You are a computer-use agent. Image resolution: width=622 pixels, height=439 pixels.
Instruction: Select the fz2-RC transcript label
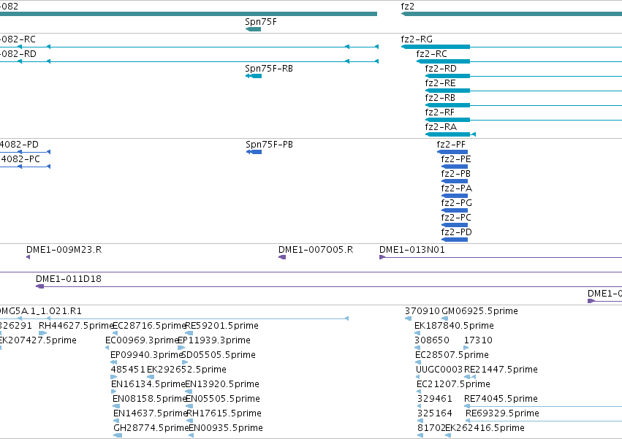point(431,54)
